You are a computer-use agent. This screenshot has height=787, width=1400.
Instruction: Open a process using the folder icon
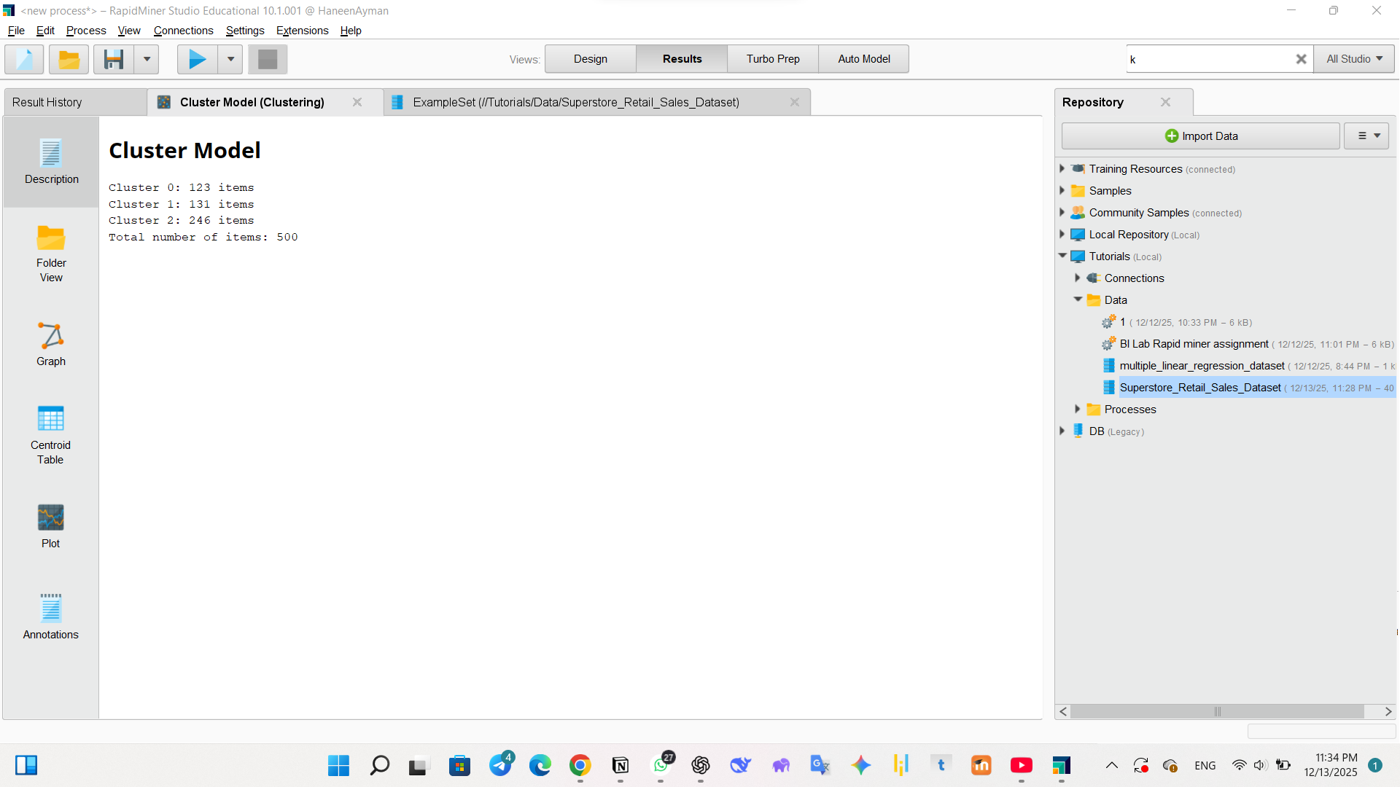69,59
